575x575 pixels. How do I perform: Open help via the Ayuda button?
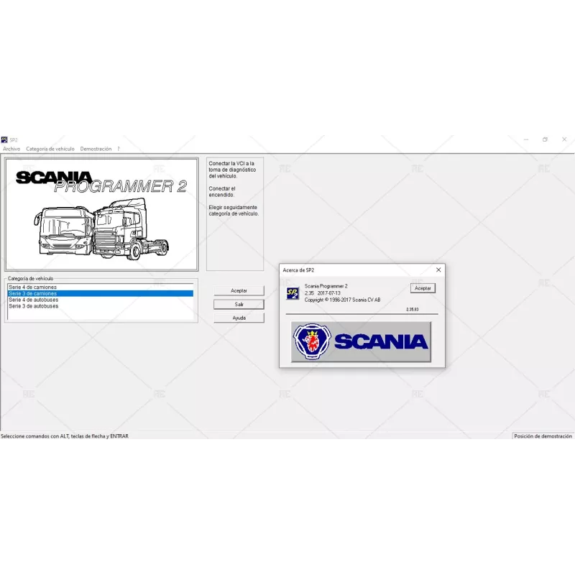coord(238,317)
